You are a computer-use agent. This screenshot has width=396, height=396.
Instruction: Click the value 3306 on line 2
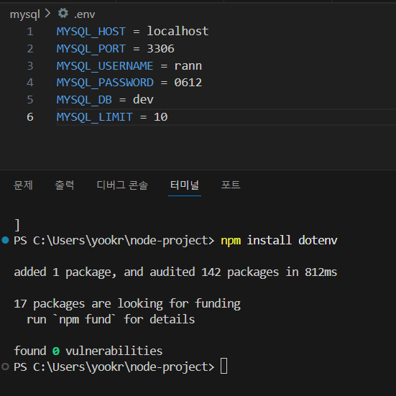coord(160,48)
